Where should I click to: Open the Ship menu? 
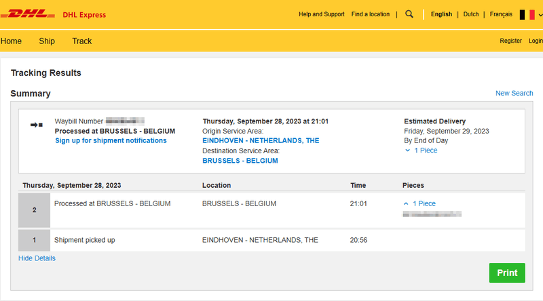point(47,41)
